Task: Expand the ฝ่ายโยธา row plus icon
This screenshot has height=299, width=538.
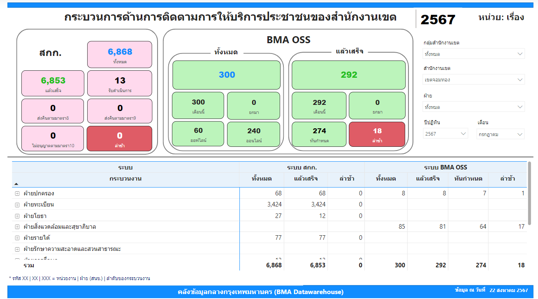Action: click(17, 216)
